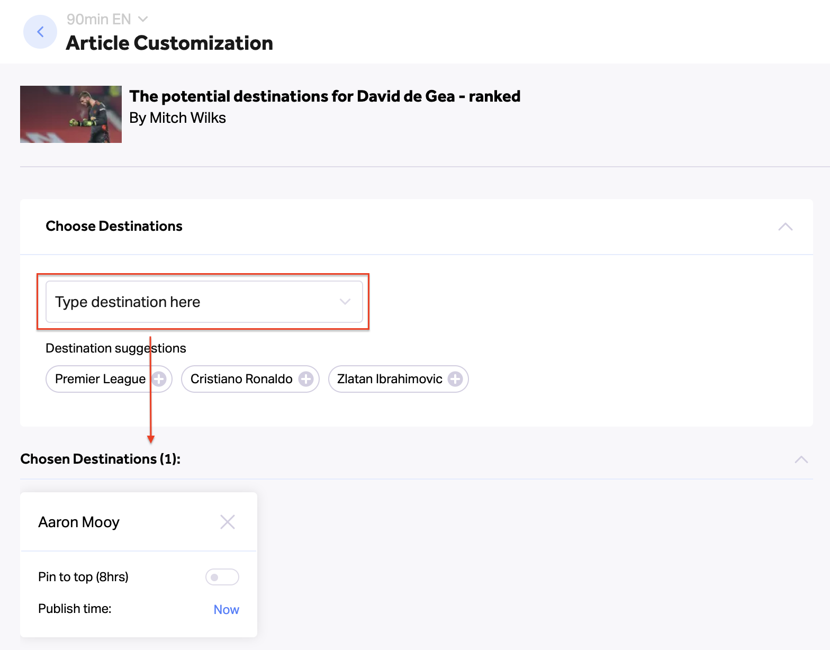Toggle Pin to top (8hrs) switch
The image size is (830, 650).
222,577
